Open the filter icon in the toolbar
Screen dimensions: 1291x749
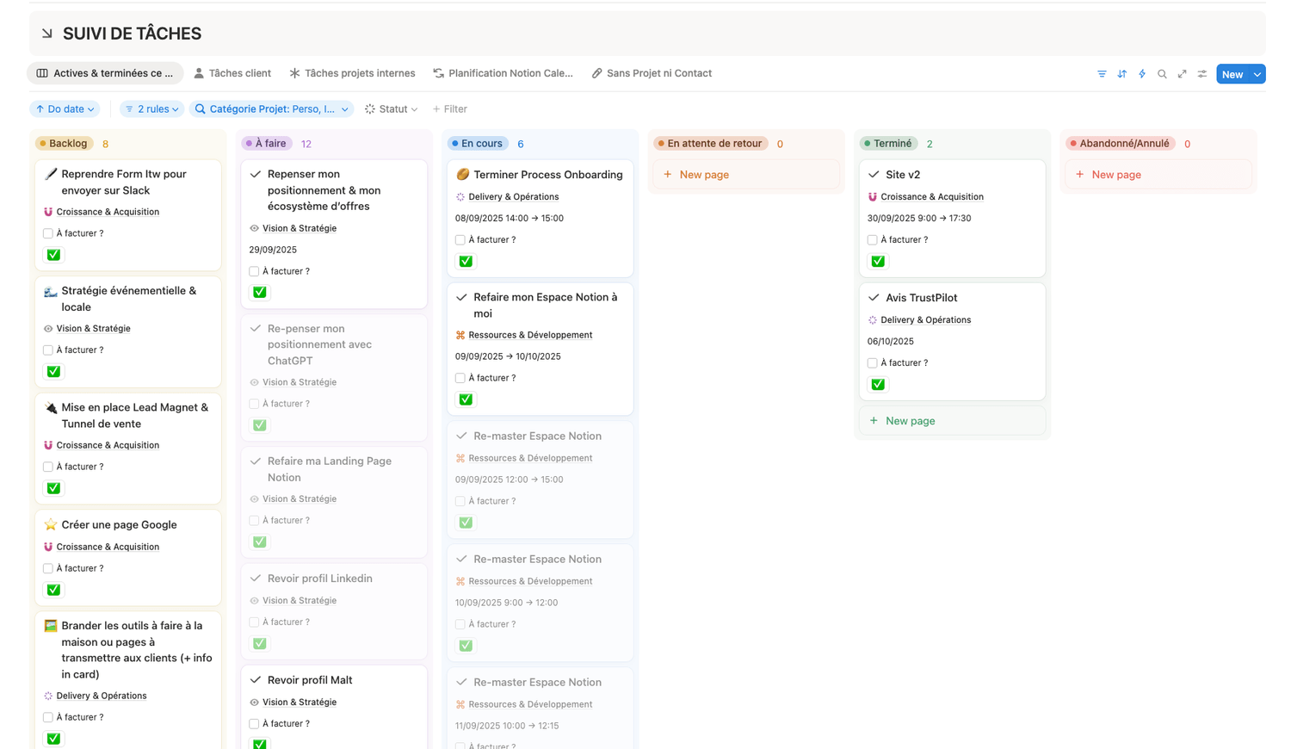1102,74
